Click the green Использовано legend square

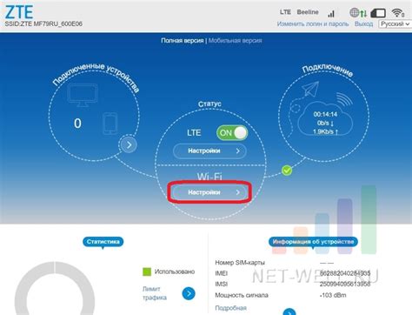click(x=147, y=271)
